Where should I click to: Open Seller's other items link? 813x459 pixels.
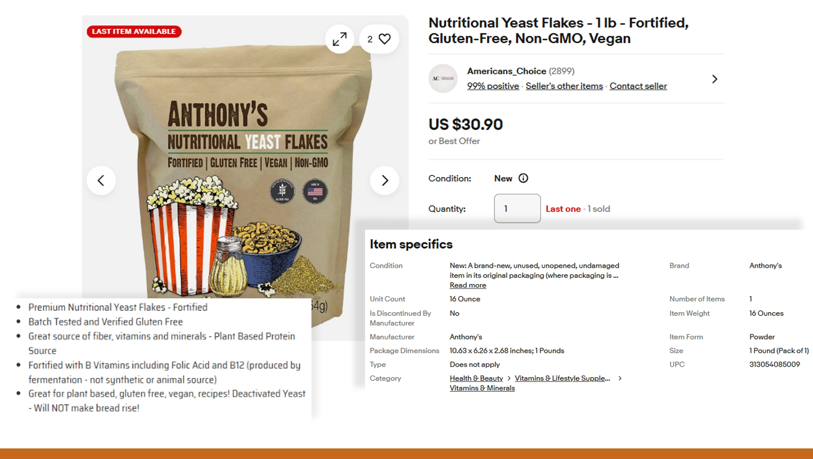(564, 86)
